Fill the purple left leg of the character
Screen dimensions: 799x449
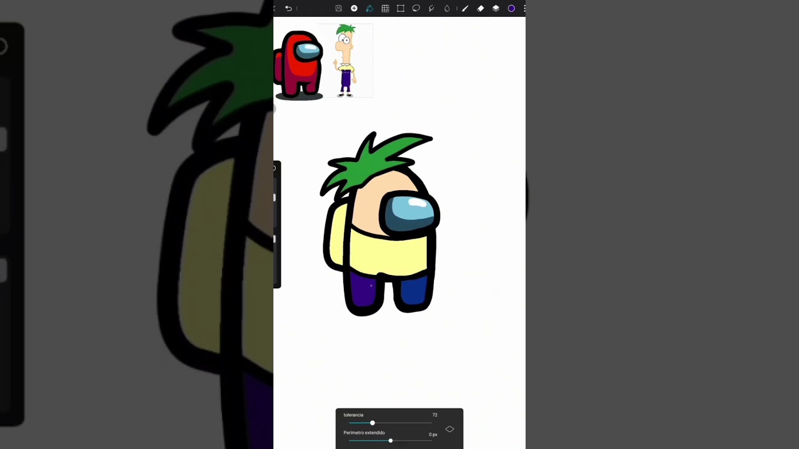pyautogui.click(x=362, y=288)
